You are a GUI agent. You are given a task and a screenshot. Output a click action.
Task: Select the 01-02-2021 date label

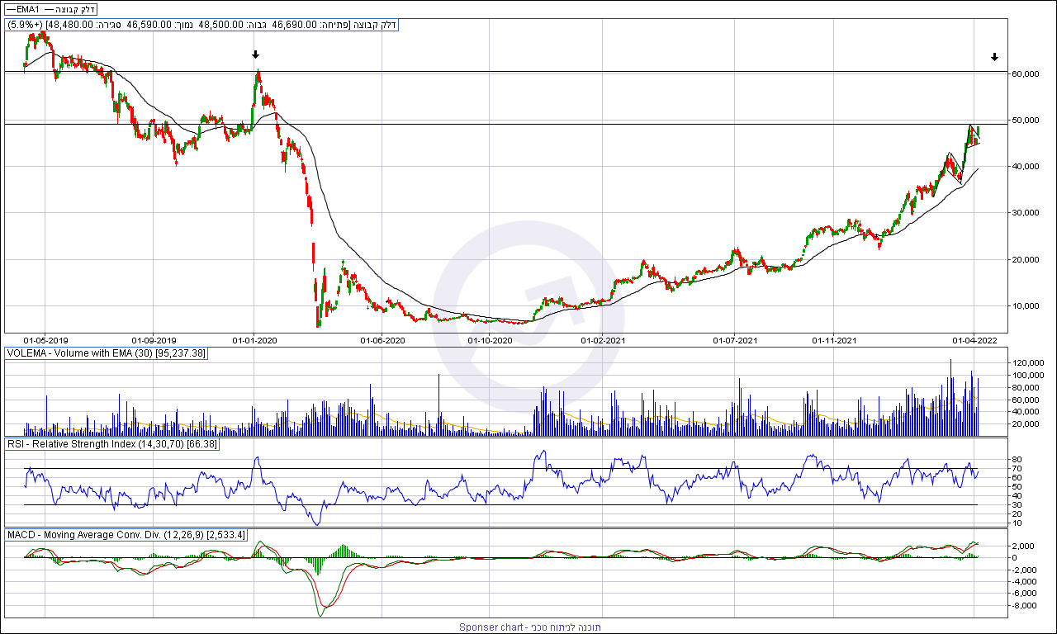point(602,339)
